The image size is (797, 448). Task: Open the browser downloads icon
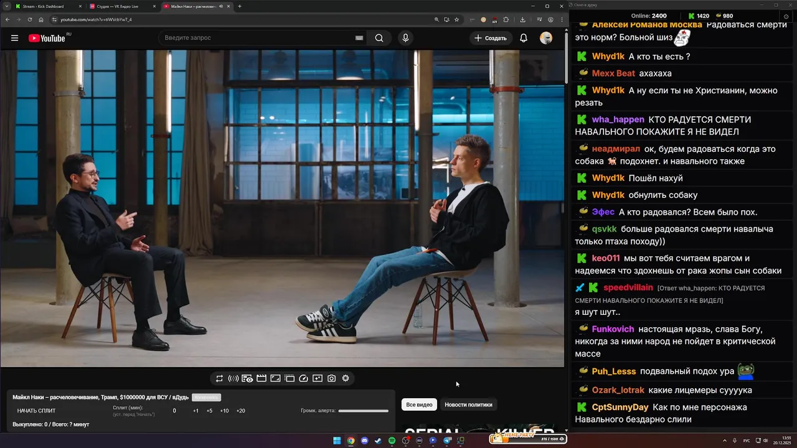point(523,19)
